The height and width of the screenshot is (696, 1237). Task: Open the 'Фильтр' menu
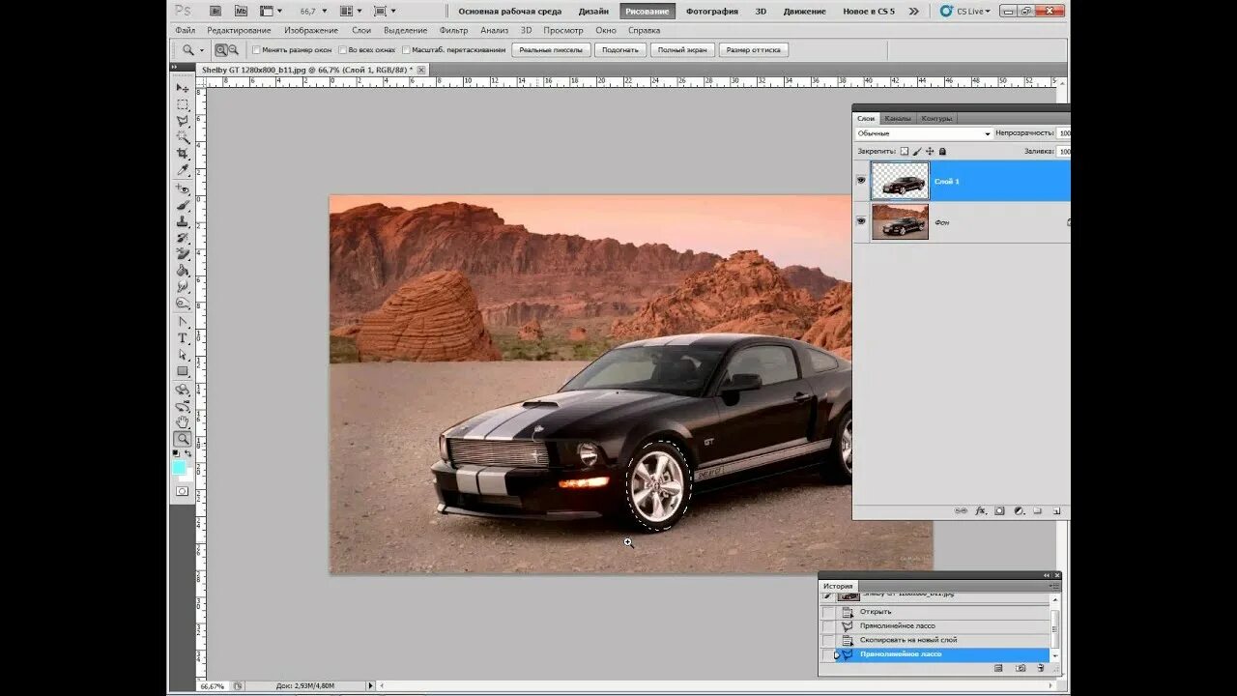click(453, 30)
